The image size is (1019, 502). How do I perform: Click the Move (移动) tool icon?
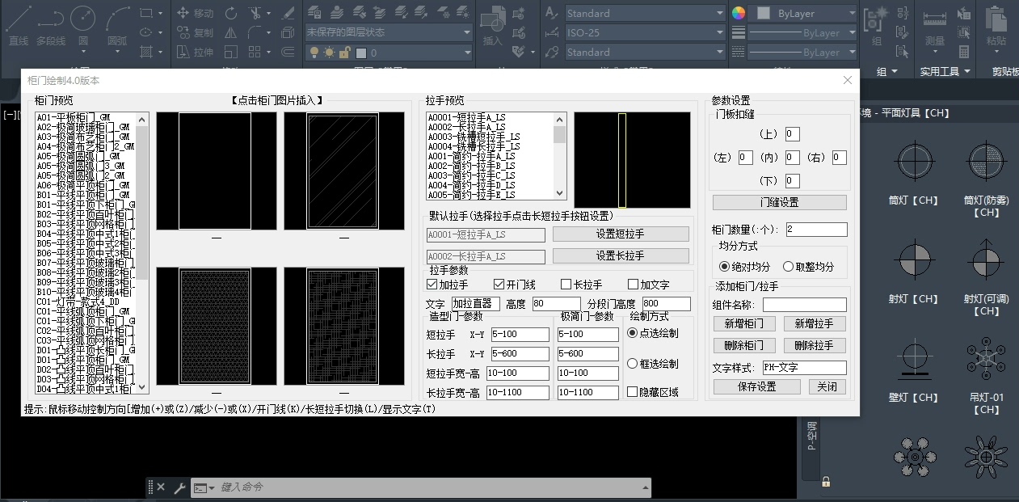click(183, 13)
